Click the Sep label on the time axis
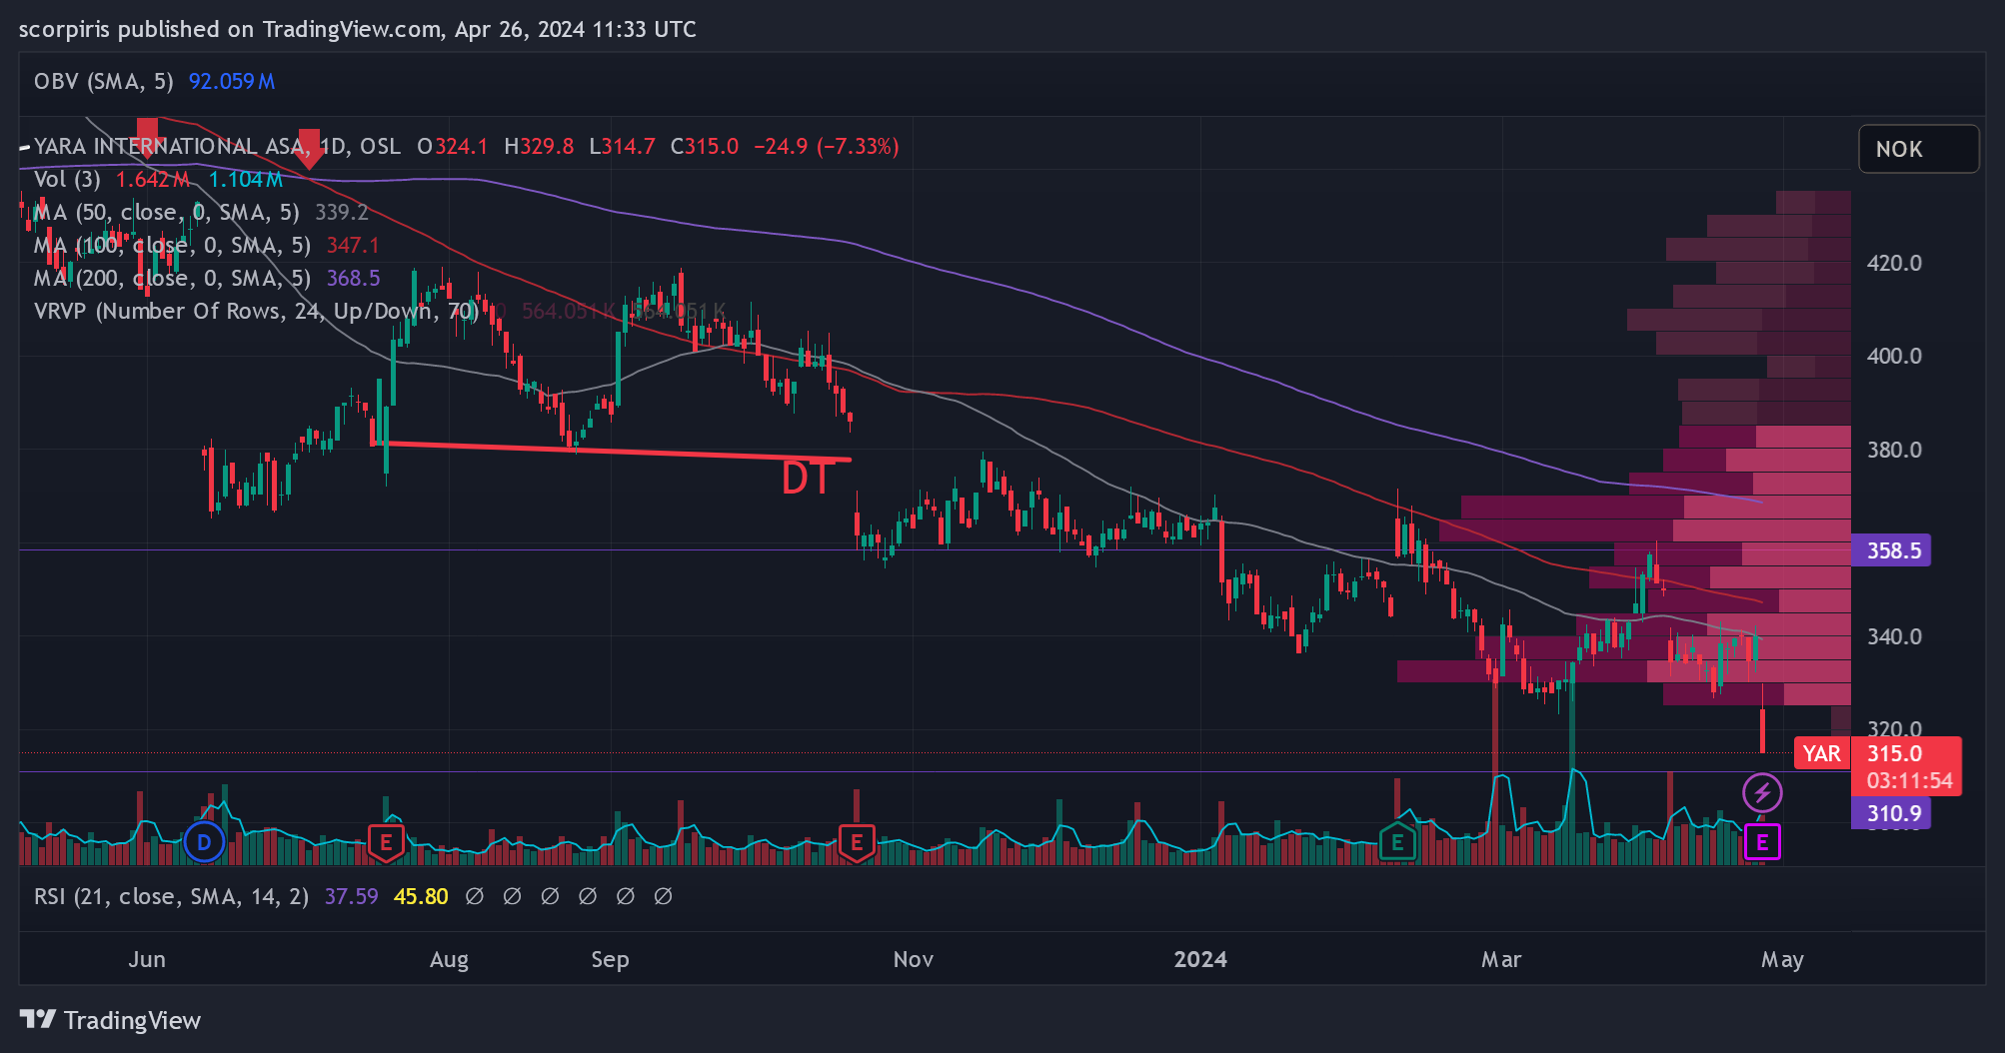The image size is (2005, 1053). (x=610, y=959)
